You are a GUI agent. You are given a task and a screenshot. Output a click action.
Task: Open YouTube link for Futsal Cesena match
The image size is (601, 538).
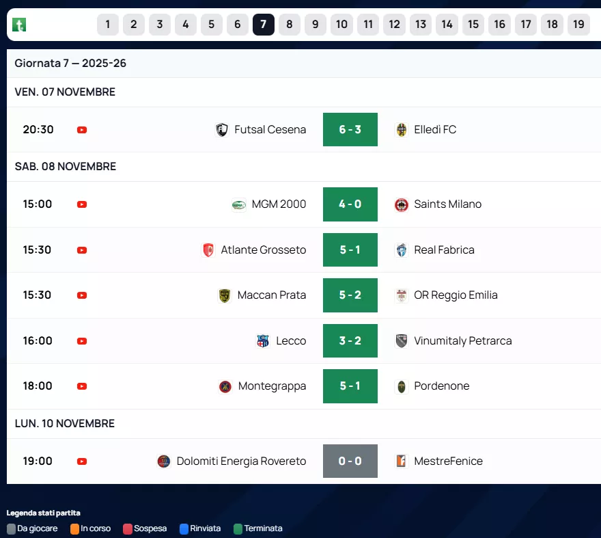82,130
